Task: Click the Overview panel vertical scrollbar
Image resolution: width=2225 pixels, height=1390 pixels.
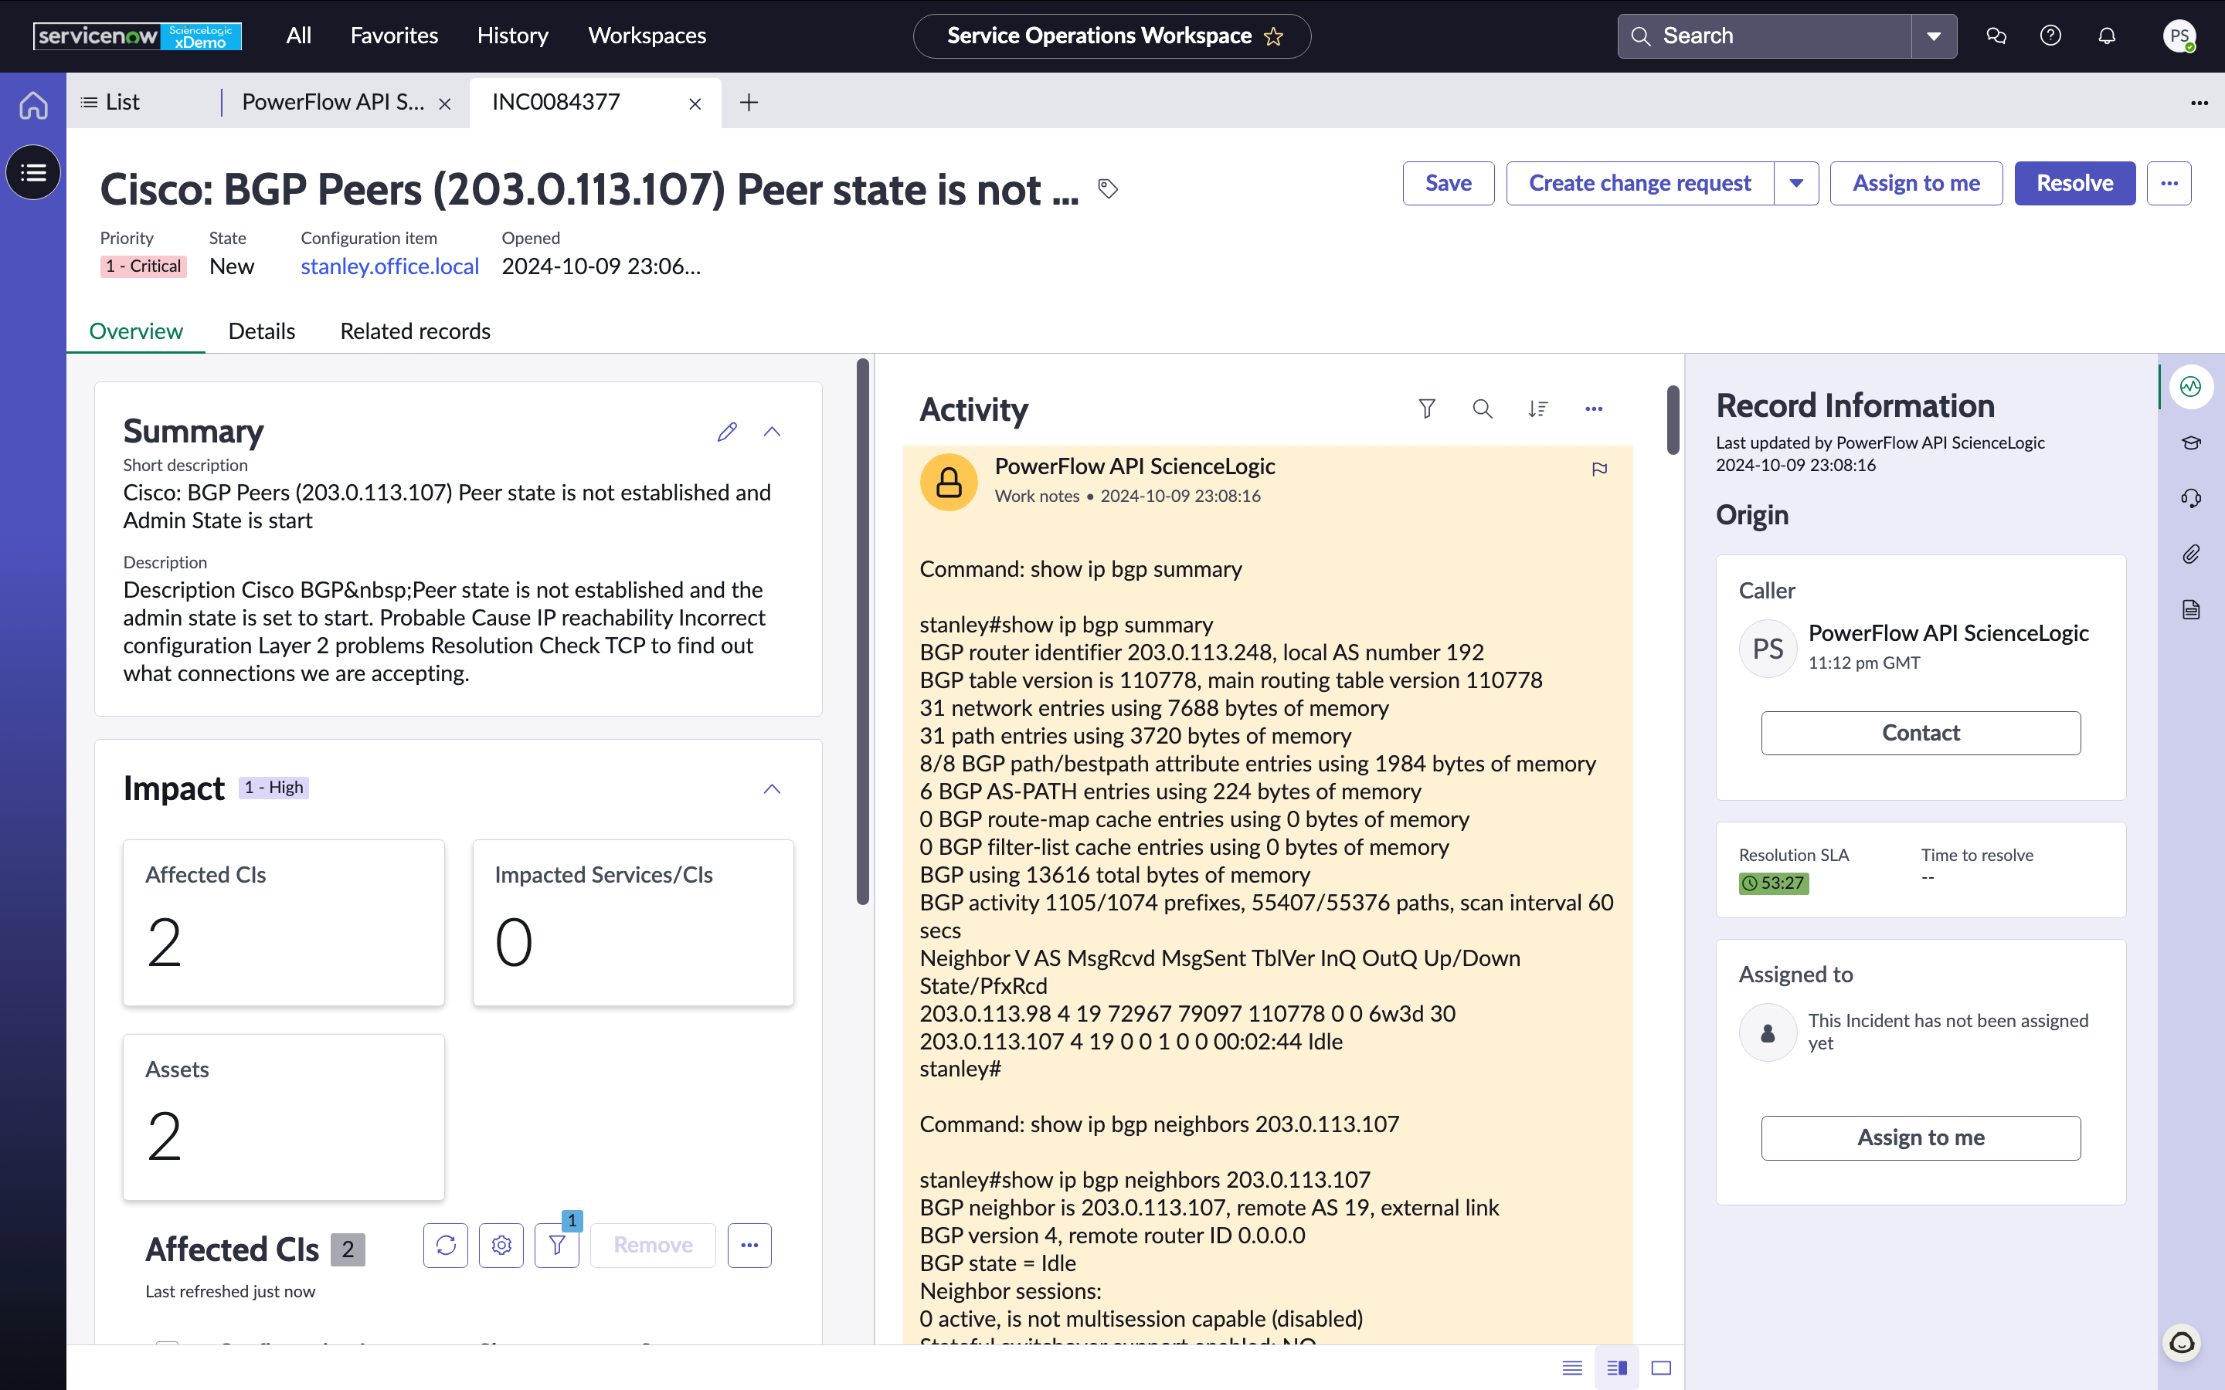Action: pyautogui.click(x=862, y=632)
